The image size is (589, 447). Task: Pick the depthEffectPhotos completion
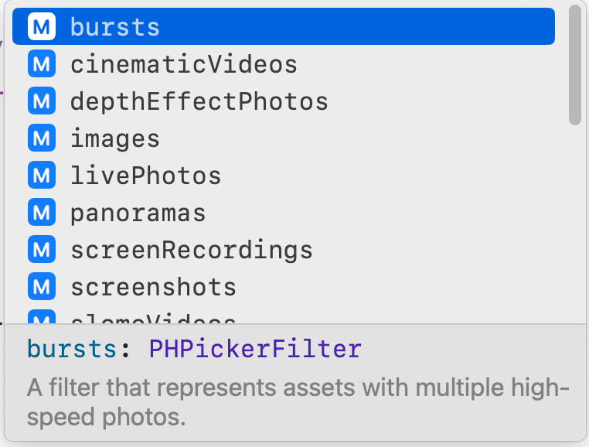[x=199, y=101]
